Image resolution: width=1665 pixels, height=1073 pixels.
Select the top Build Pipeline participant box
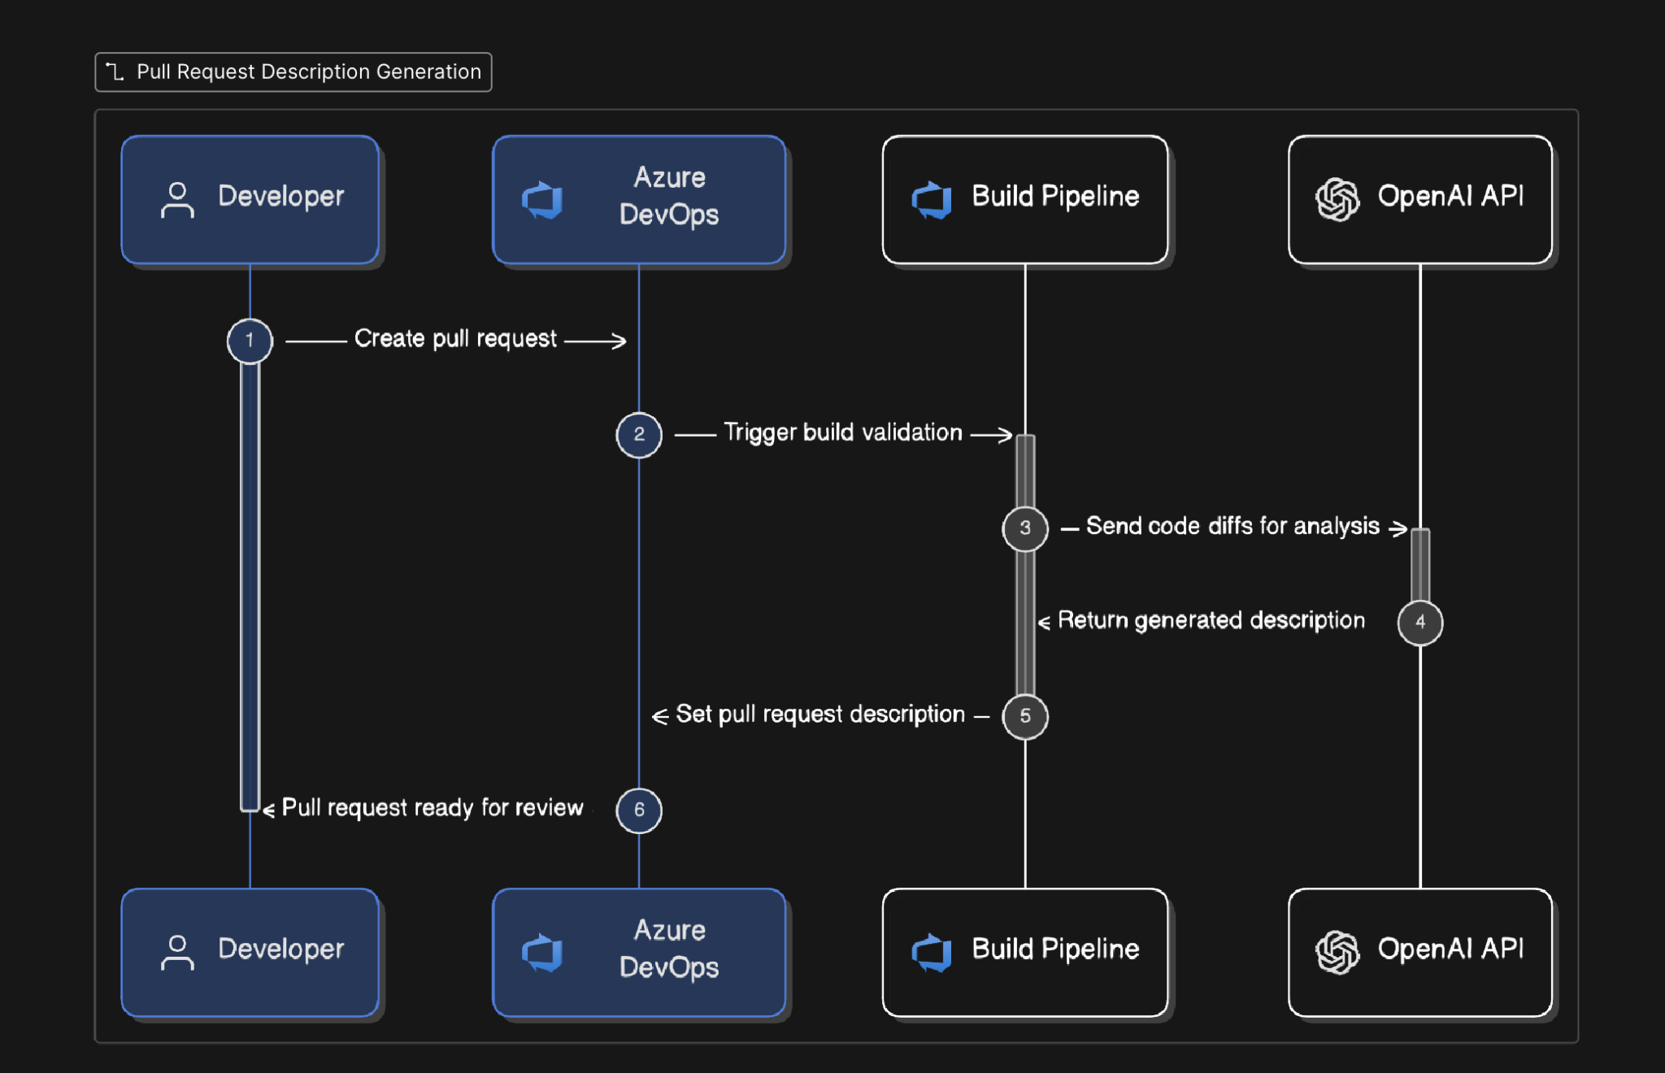coord(1025,199)
